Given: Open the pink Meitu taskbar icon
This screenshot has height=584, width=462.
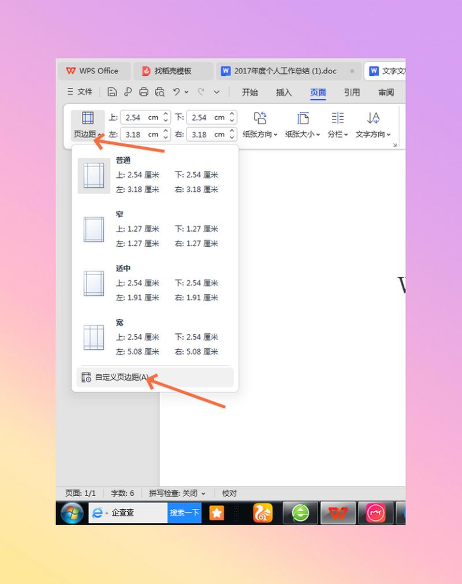Looking at the screenshot, I should 375,513.
